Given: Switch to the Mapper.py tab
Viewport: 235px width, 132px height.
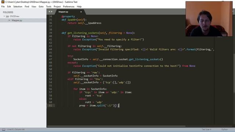Looking at the screenshot, I should 64,12.
